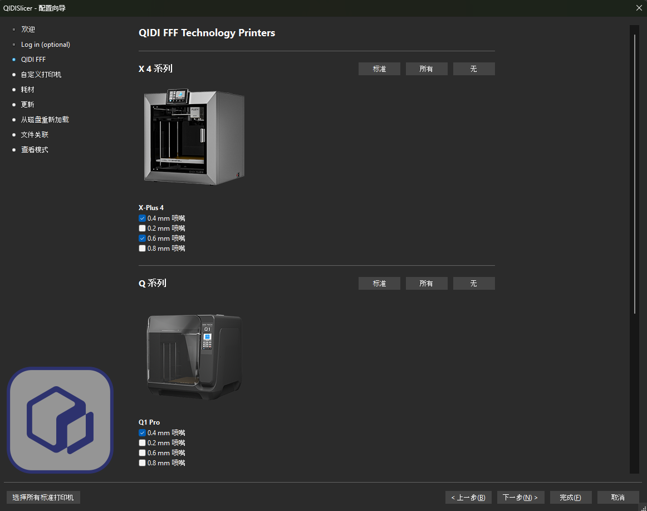Click the X-Plus 4 printer image

pos(194,137)
